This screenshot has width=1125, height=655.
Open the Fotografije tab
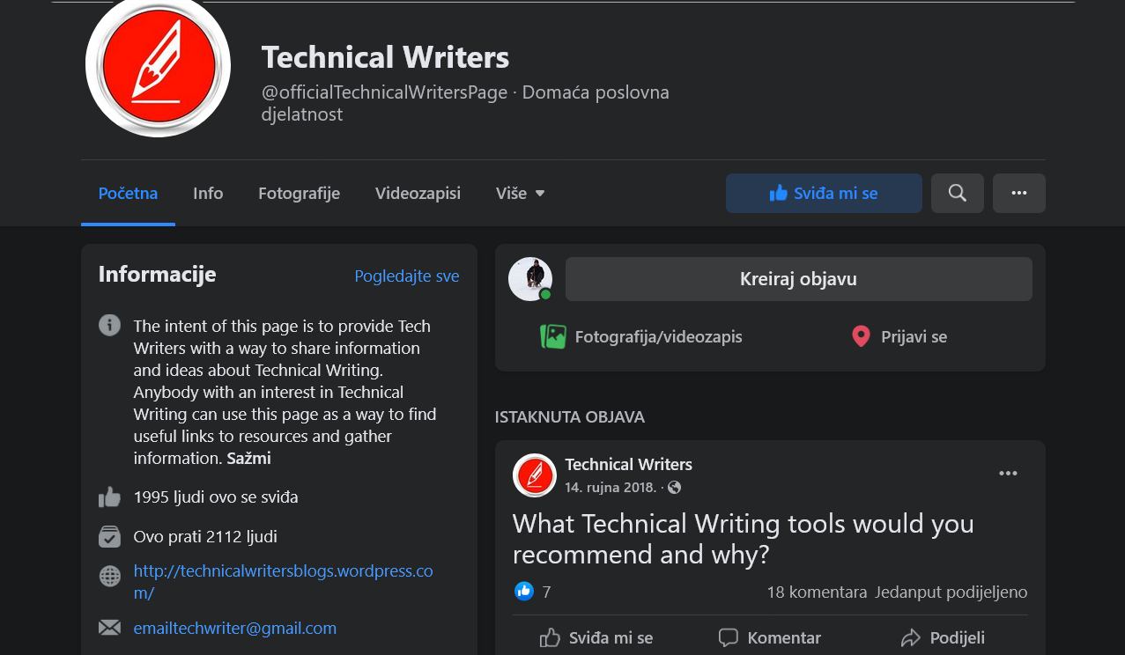(299, 193)
